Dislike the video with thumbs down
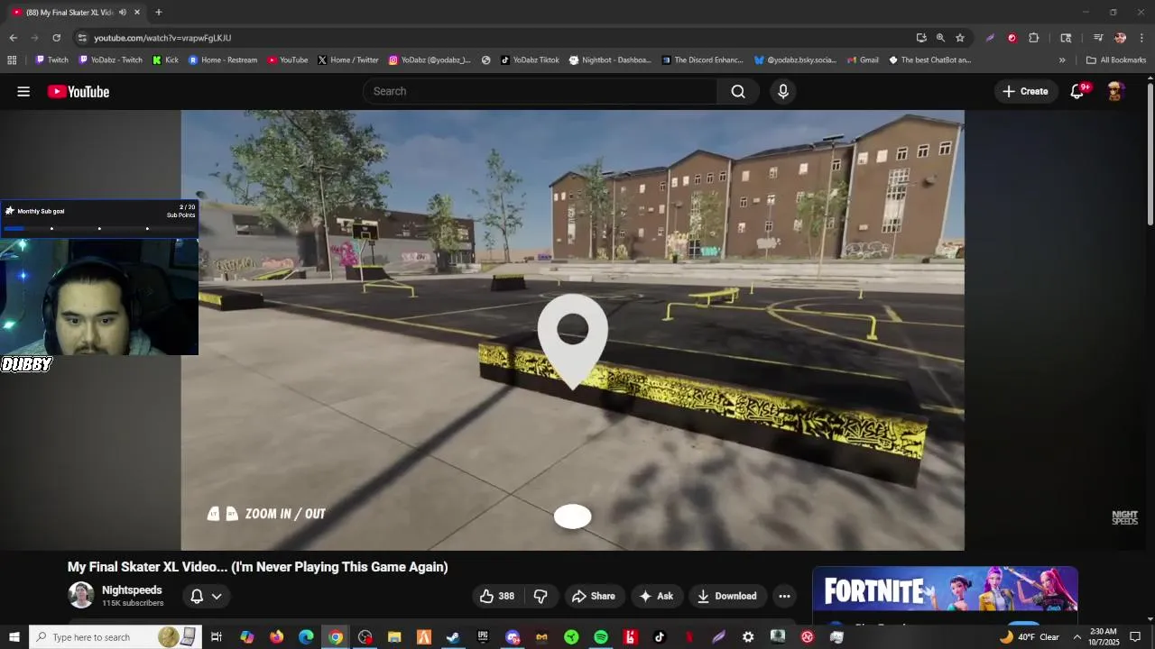This screenshot has width=1155, height=649. click(x=541, y=596)
